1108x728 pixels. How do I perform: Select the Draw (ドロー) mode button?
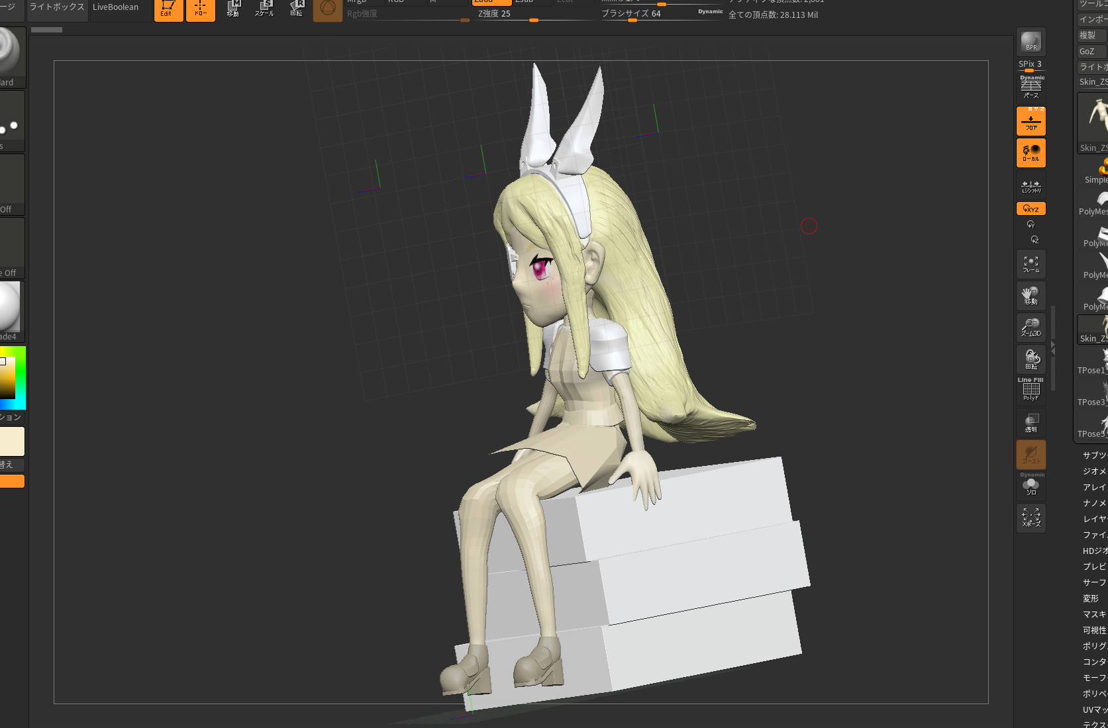click(x=200, y=9)
